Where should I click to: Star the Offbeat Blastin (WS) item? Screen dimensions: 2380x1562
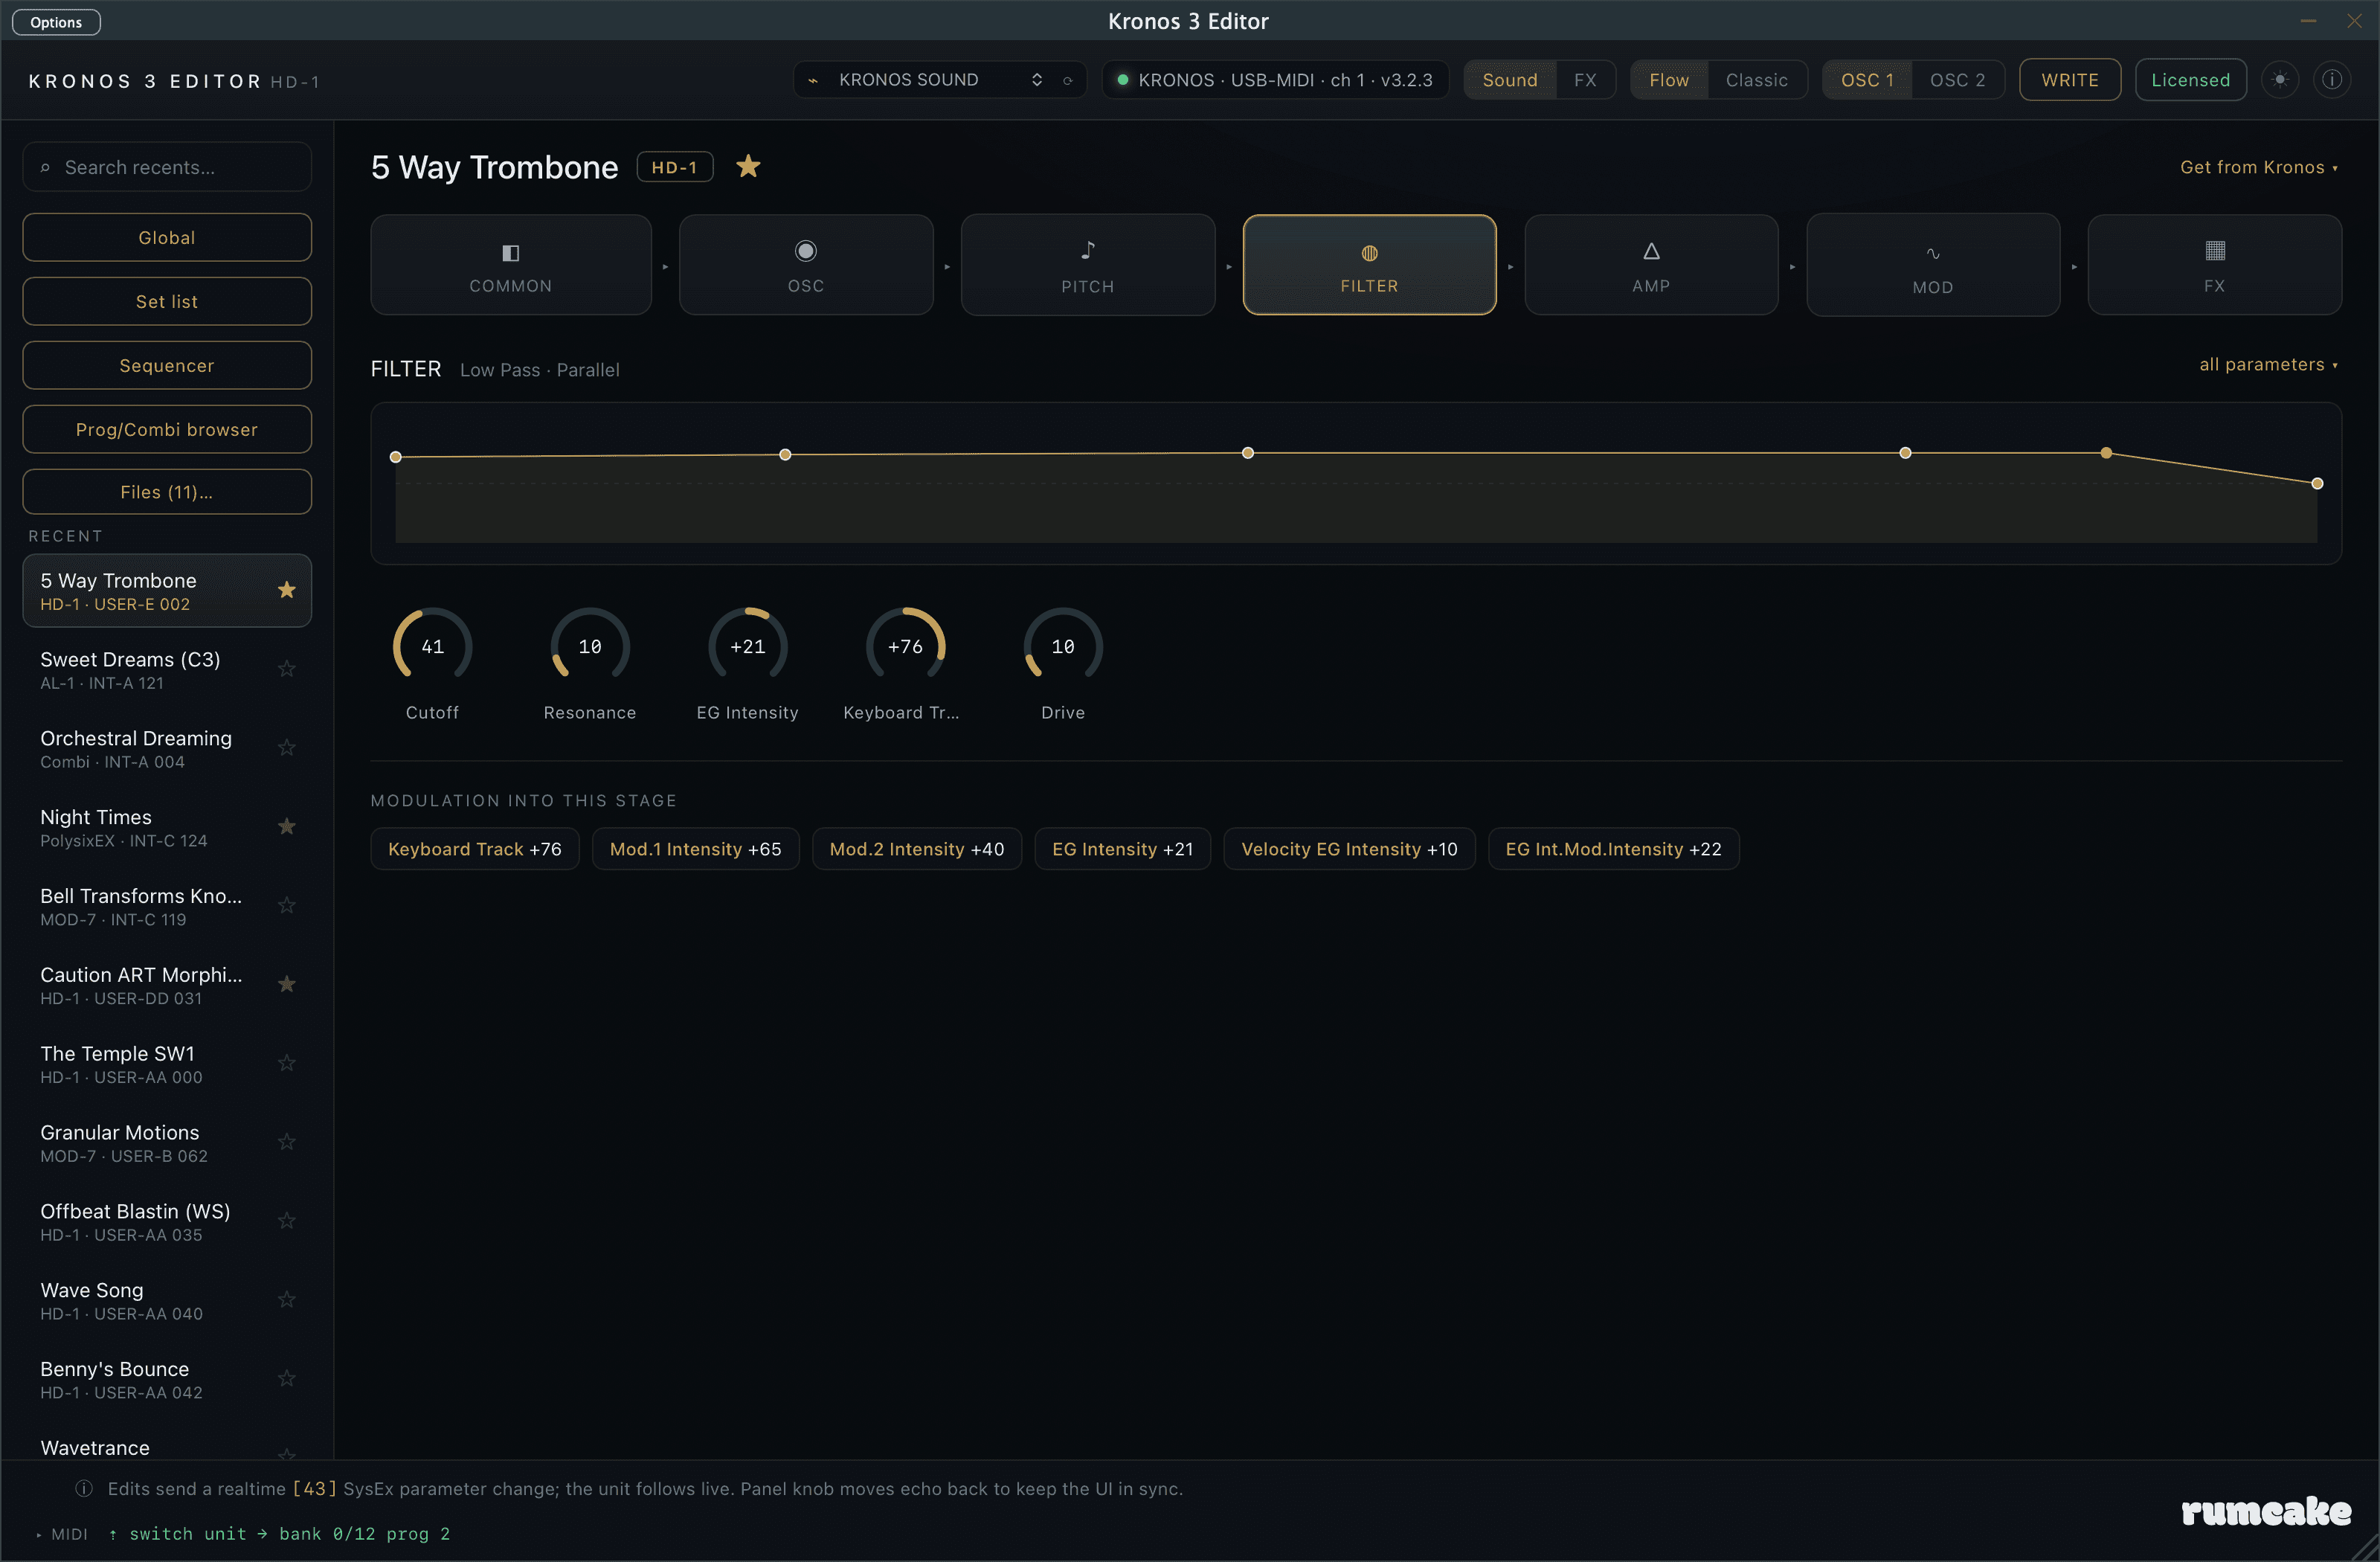[287, 1220]
